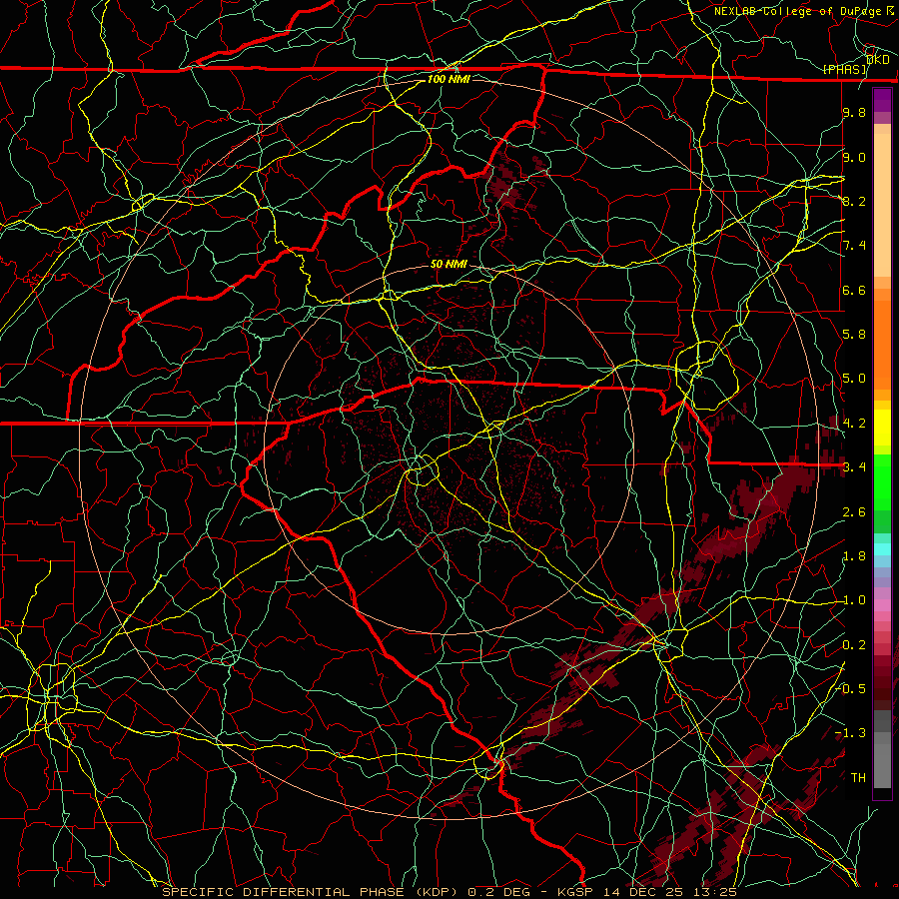Viewport: 899px width, 899px height.
Task: Click the bright green segment of color bar
Action: click(x=882, y=481)
